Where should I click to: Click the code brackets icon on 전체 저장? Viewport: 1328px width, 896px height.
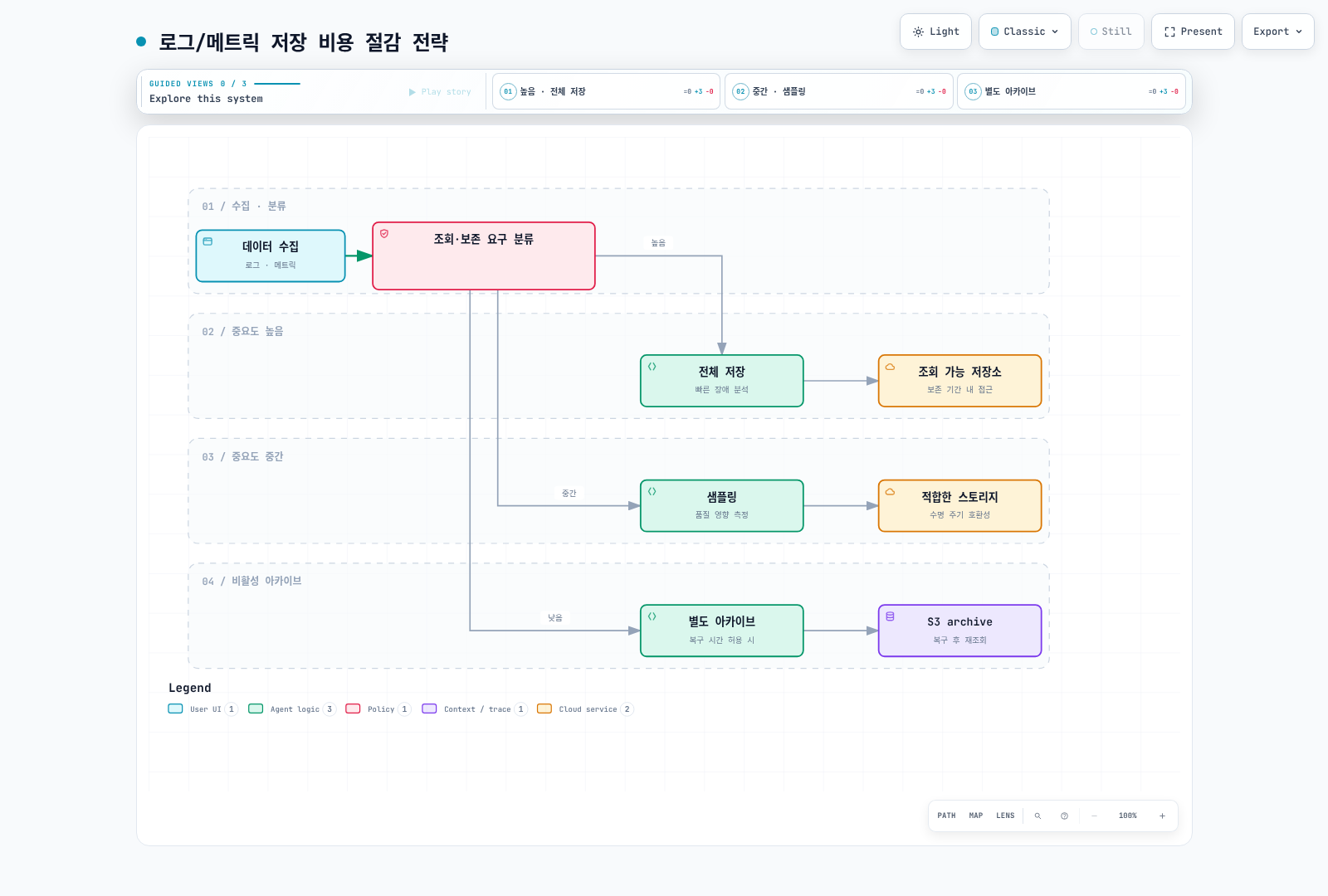coord(652,367)
